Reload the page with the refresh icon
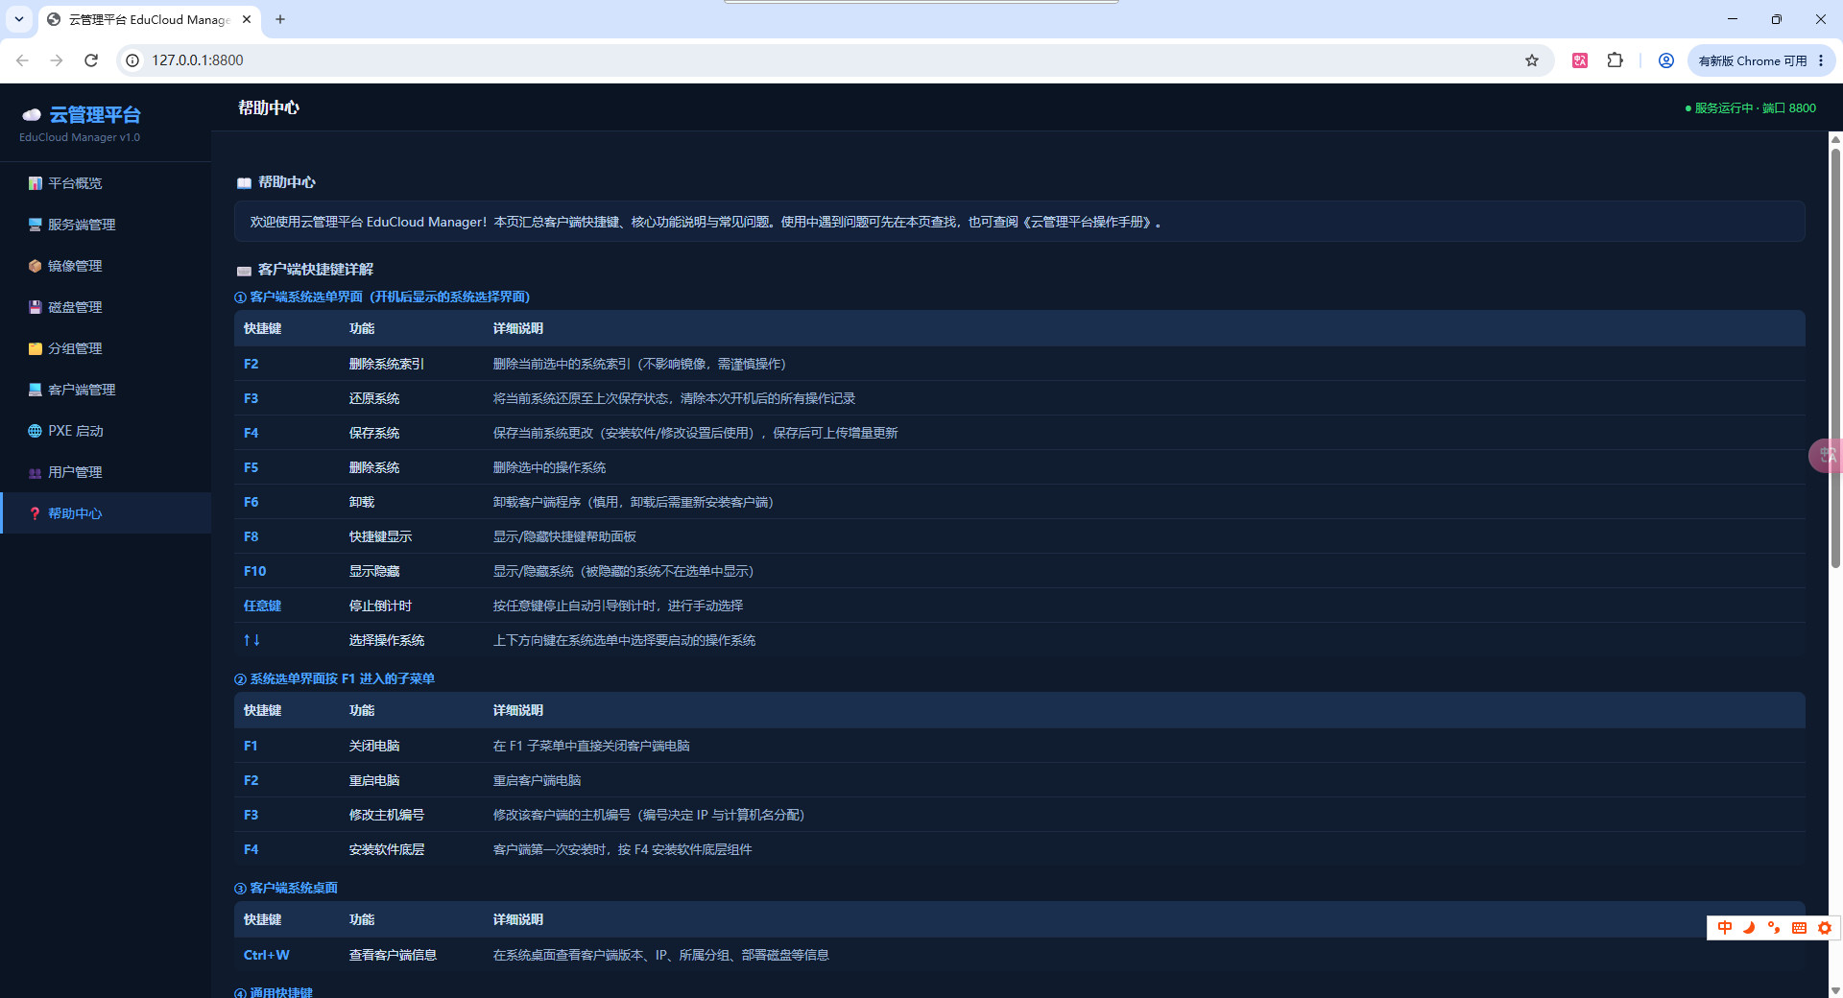Image resolution: width=1843 pixels, height=998 pixels. tap(91, 60)
